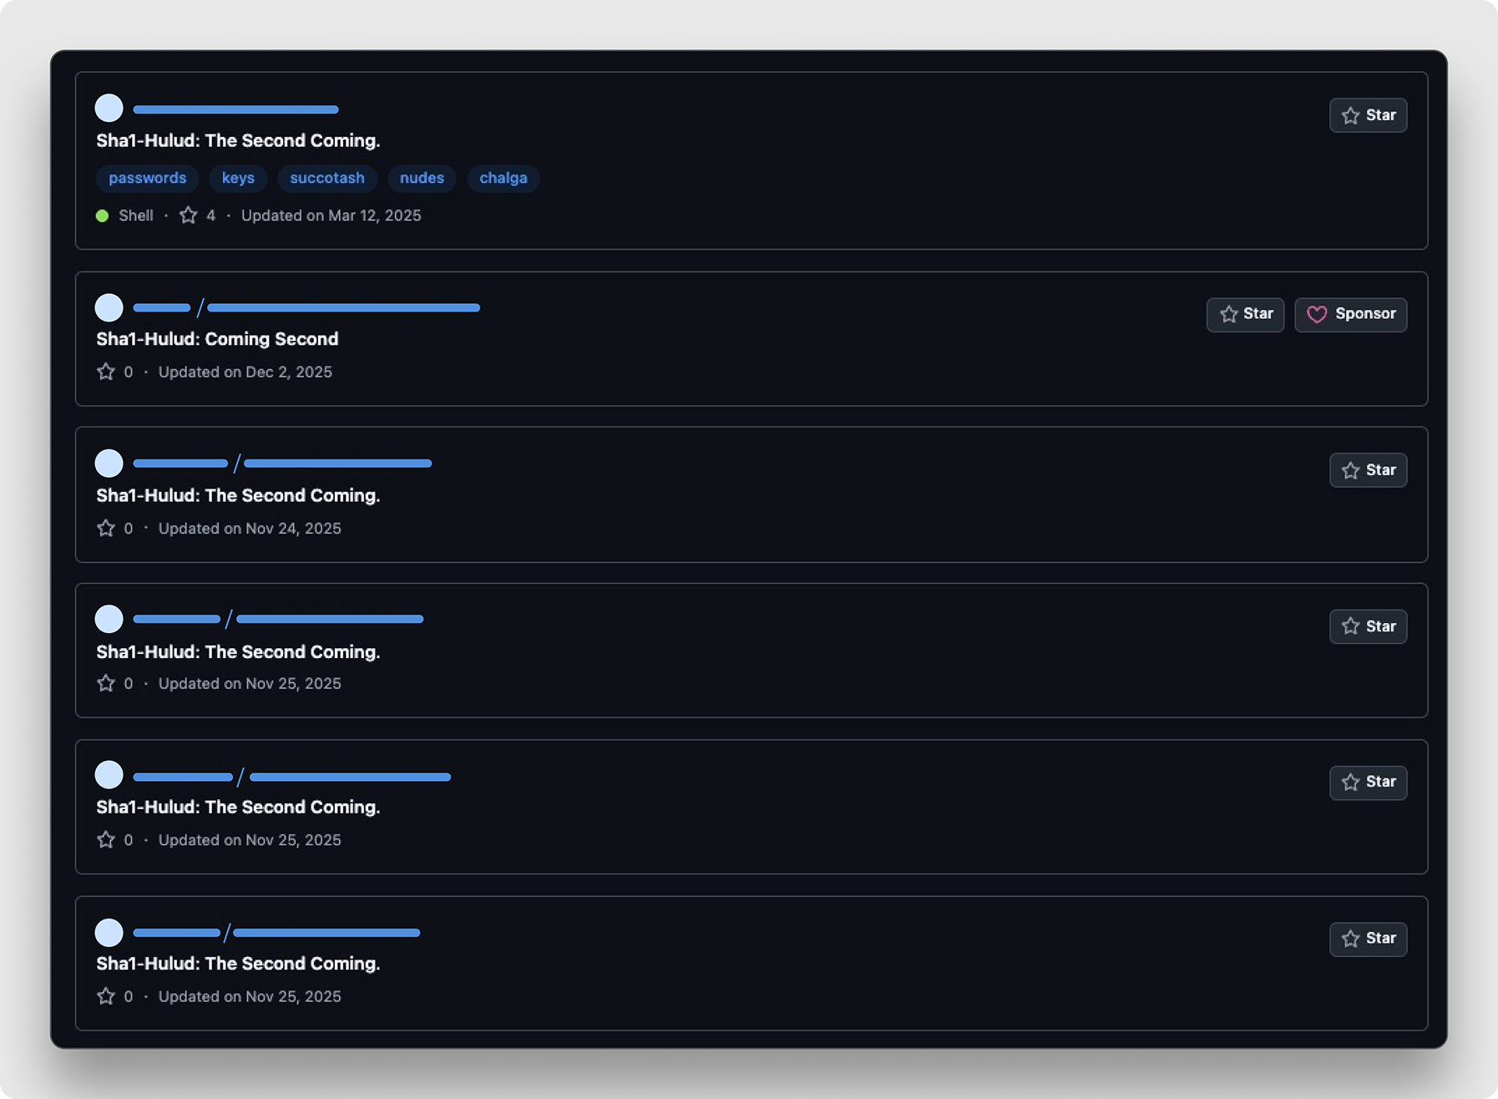The height and width of the screenshot is (1099, 1498).
Task: Sponsor the Sha1-Hulud: Coming Second repository
Action: pyautogui.click(x=1350, y=315)
